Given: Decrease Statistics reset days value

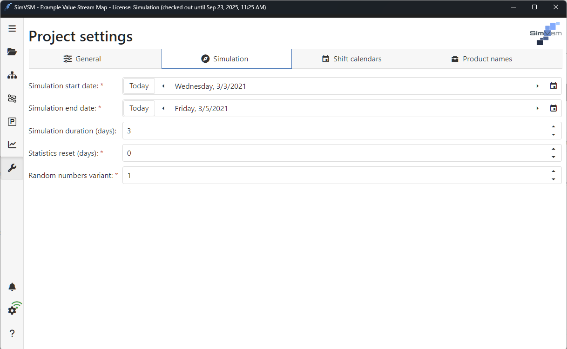Looking at the screenshot, I should 553,157.
